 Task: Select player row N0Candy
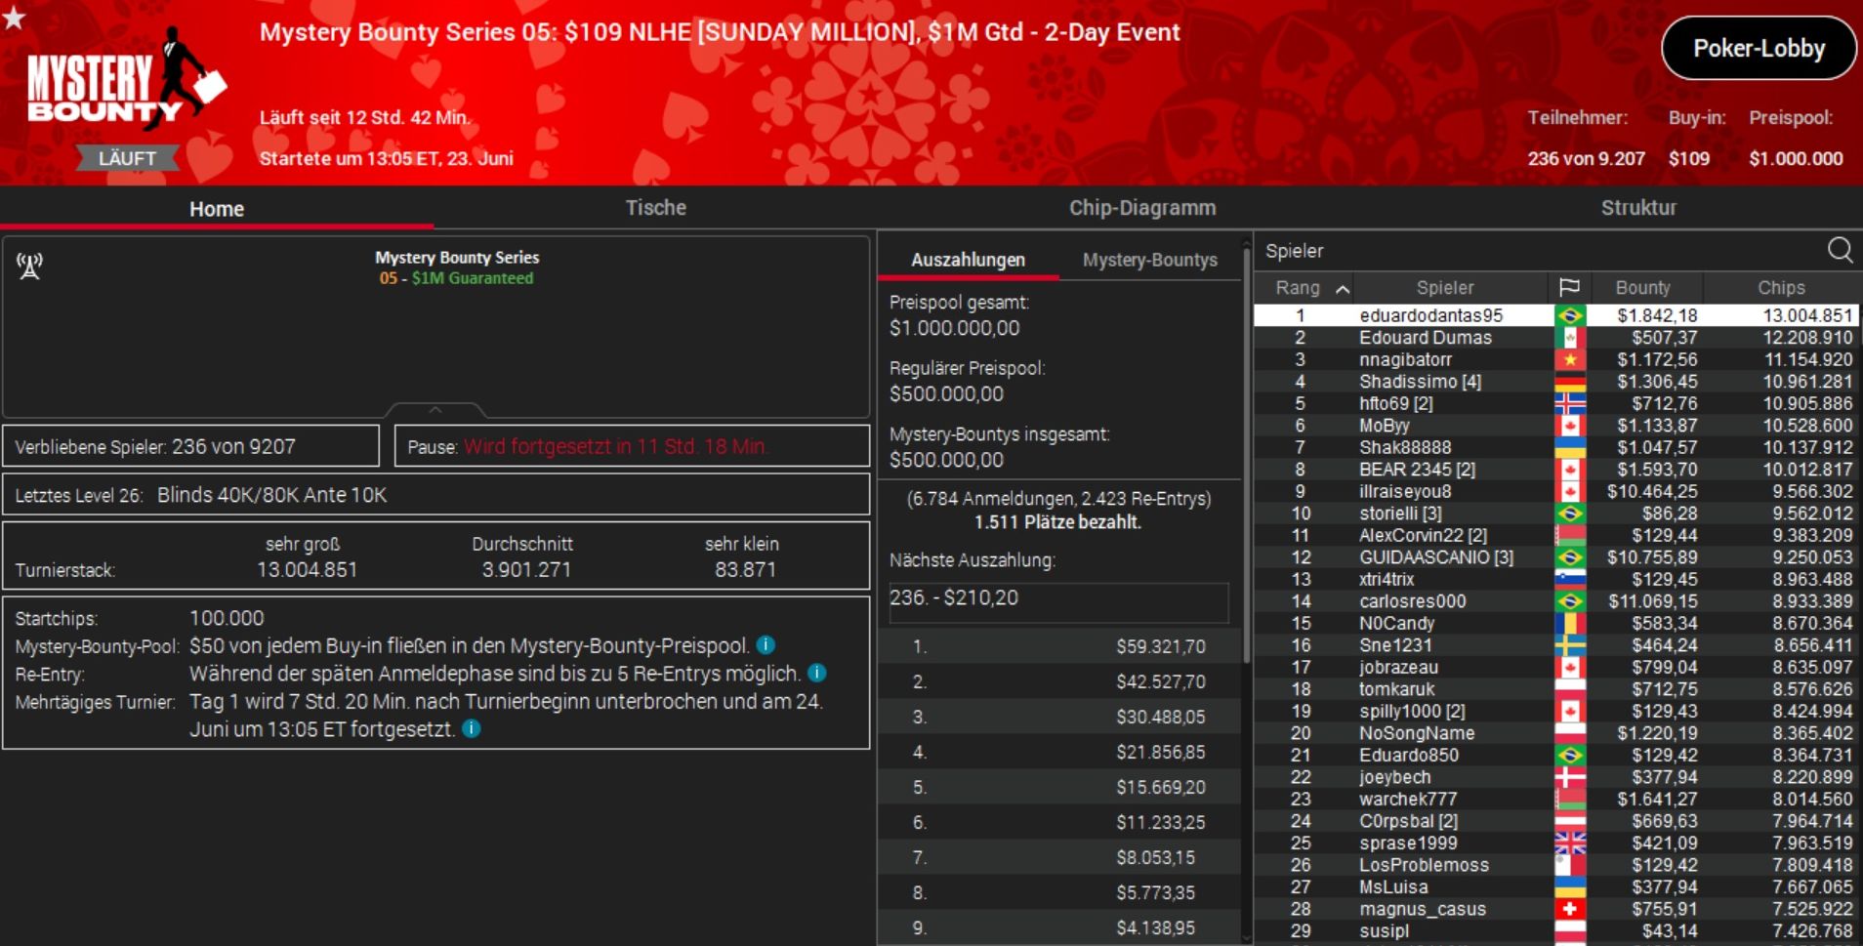1556,623
